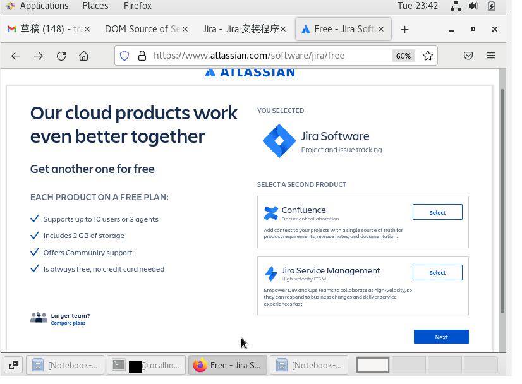Click the Atlassian logo at top
The height and width of the screenshot is (384, 522).
250,72
